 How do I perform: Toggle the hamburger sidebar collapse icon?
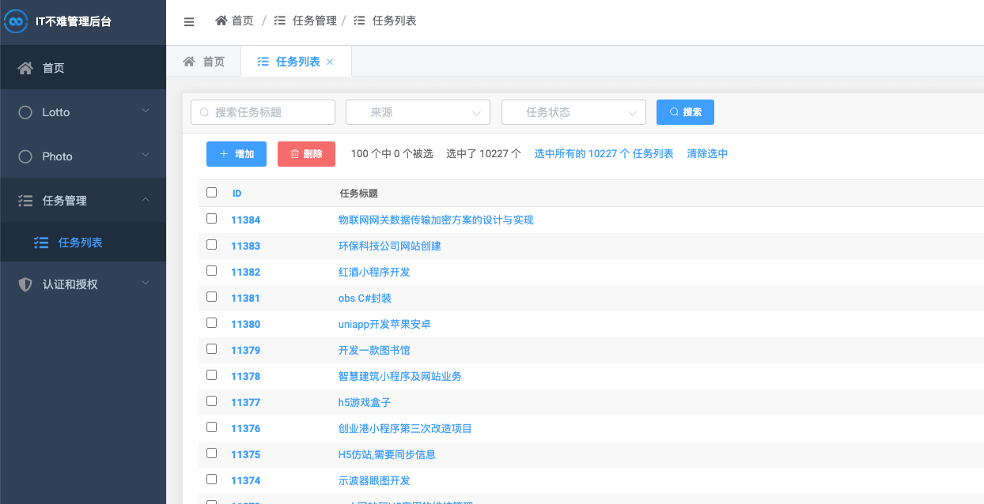click(189, 21)
